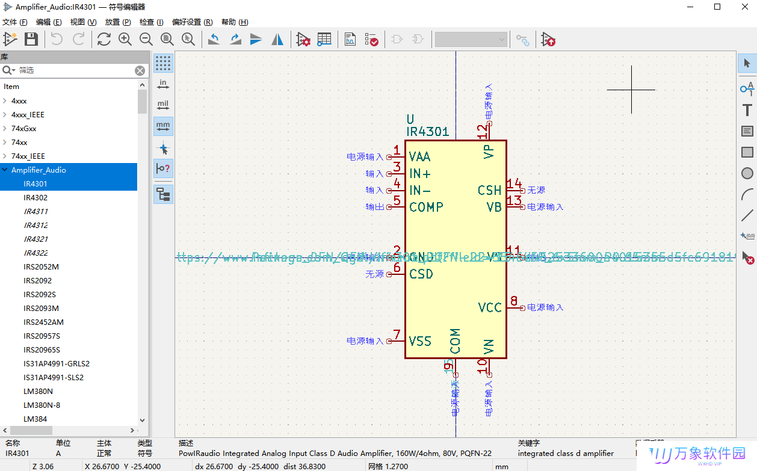Viewport: 757px width, 471px height.
Task: Select the delete items tool
Action: coord(747,258)
